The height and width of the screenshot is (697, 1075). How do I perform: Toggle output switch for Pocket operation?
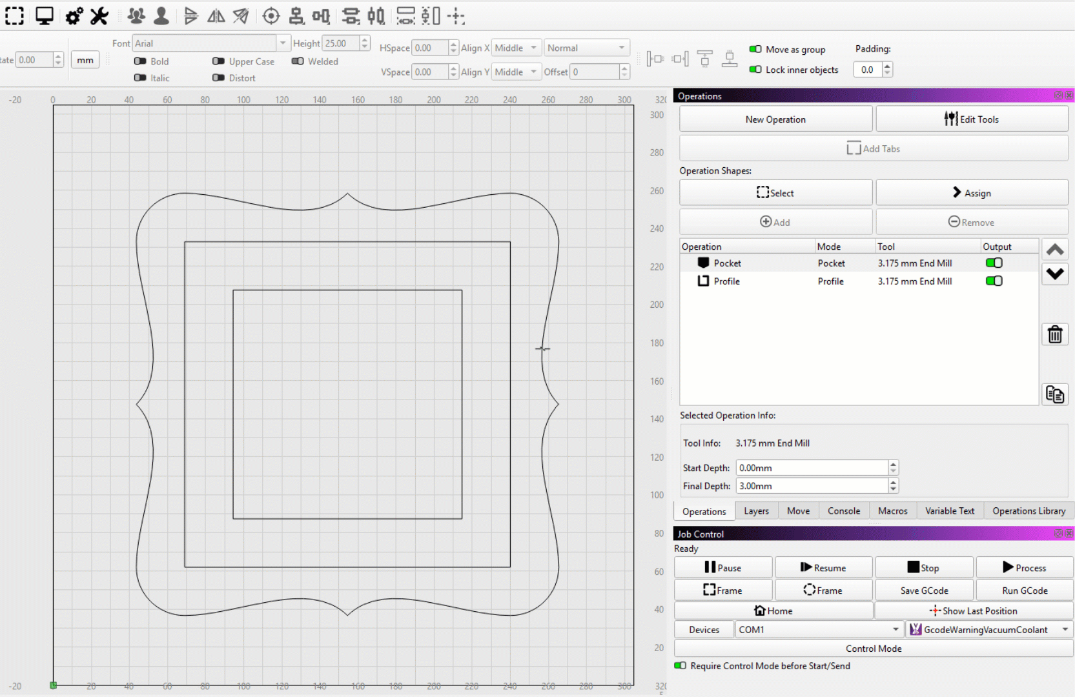(994, 263)
